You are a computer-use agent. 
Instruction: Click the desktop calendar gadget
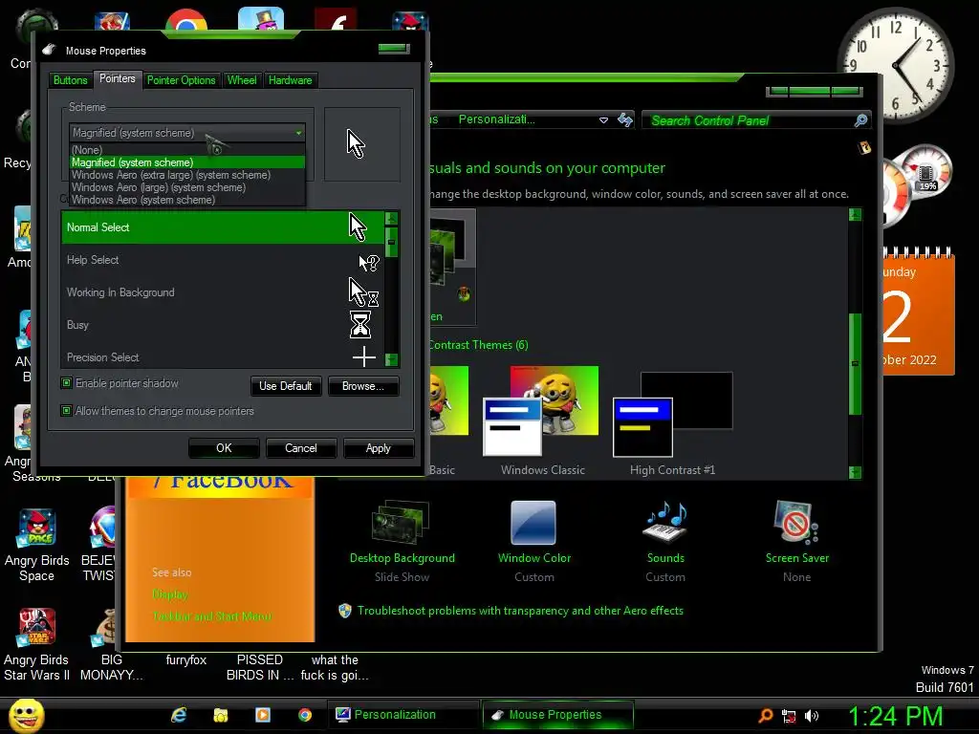pyautogui.click(x=919, y=313)
